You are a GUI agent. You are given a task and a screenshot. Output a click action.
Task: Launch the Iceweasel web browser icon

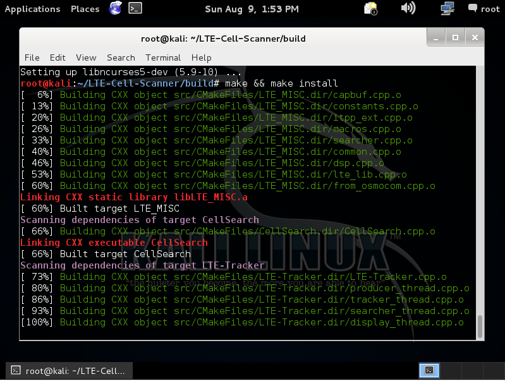pos(115,9)
